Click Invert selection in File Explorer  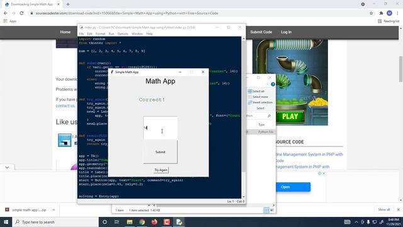(260, 102)
